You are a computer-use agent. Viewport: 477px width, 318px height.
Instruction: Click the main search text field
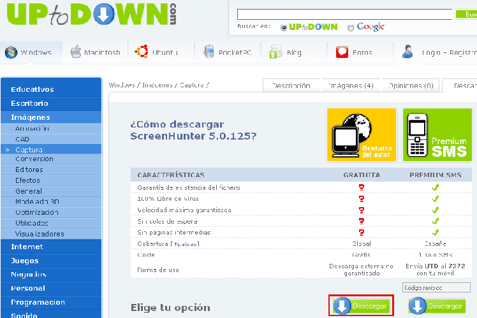coord(344,14)
